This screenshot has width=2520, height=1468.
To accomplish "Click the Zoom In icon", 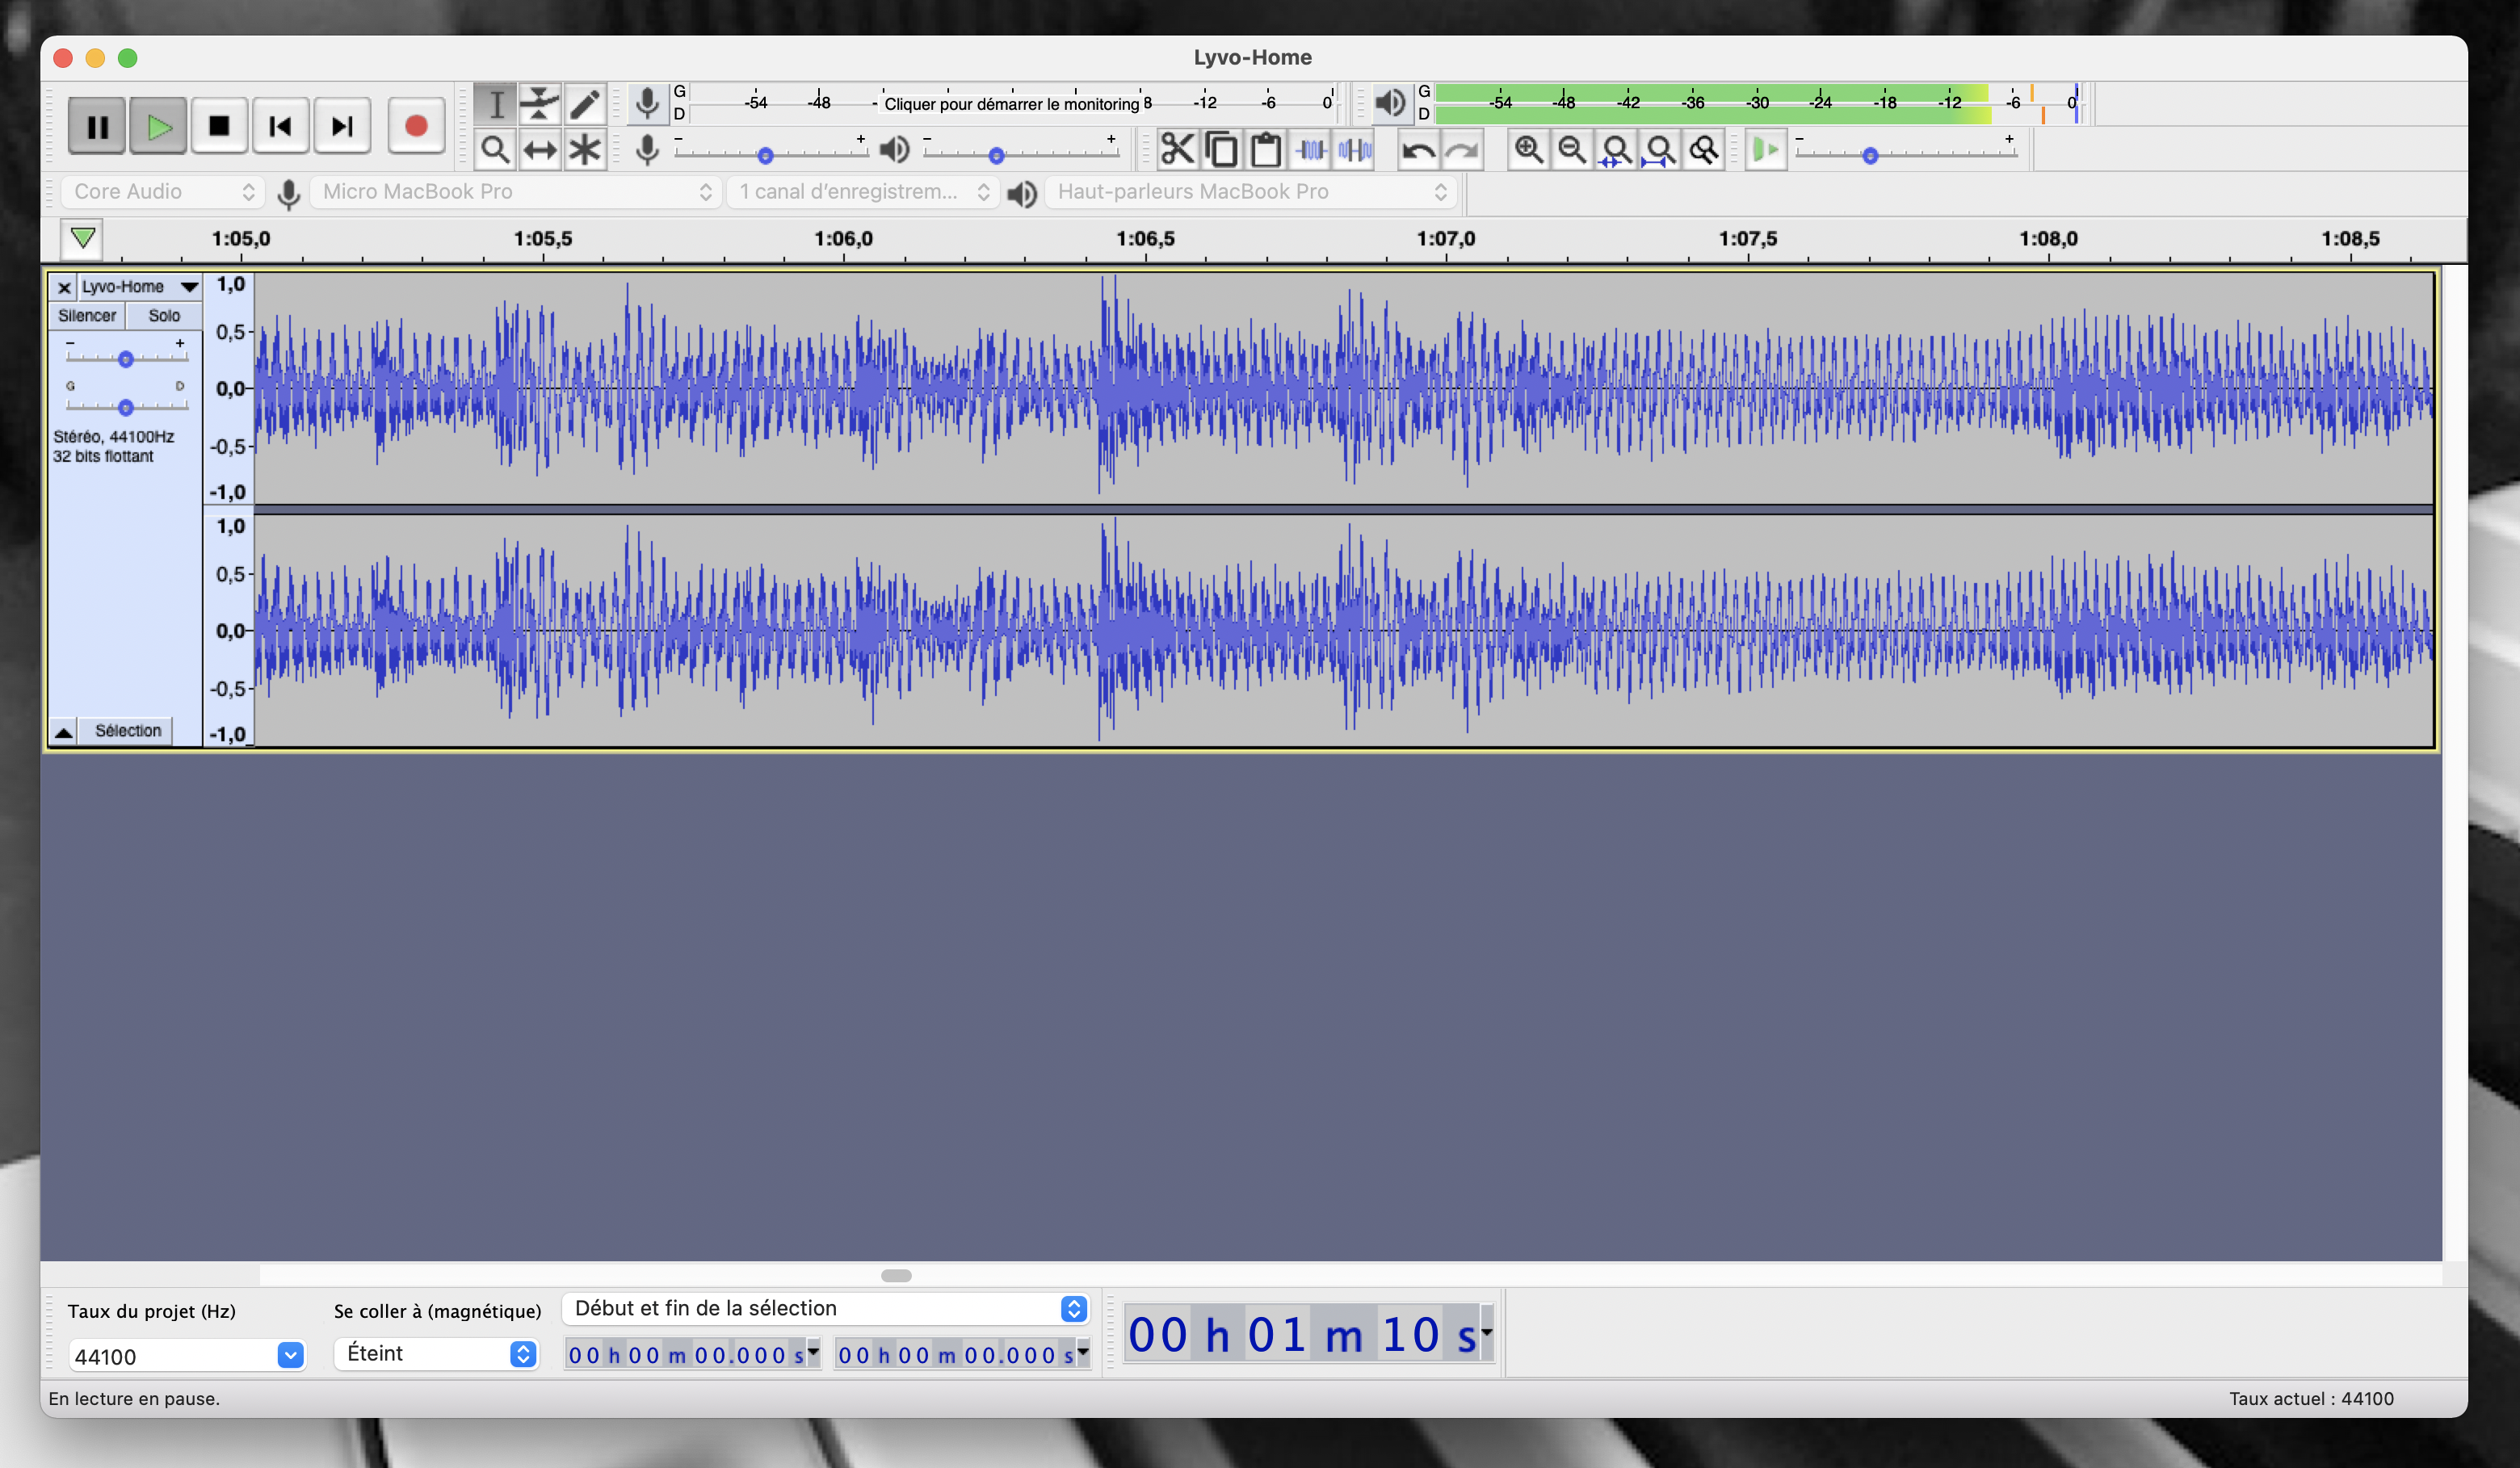I will (1528, 150).
